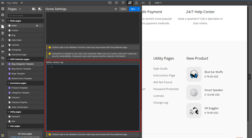Open the Blog Authors Template

[25, 69]
